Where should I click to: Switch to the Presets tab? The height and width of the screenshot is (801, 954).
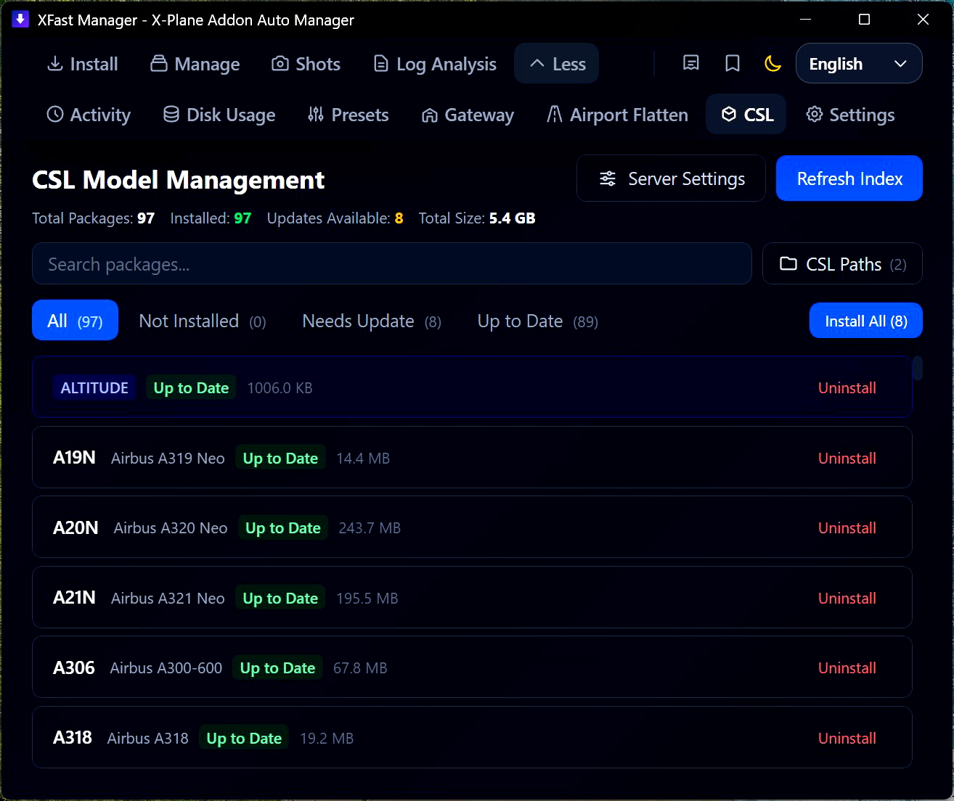(x=348, y=115)
